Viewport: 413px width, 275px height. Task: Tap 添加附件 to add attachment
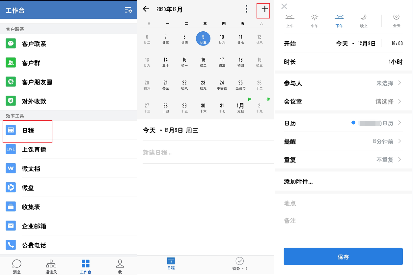[x=298, y=182]
